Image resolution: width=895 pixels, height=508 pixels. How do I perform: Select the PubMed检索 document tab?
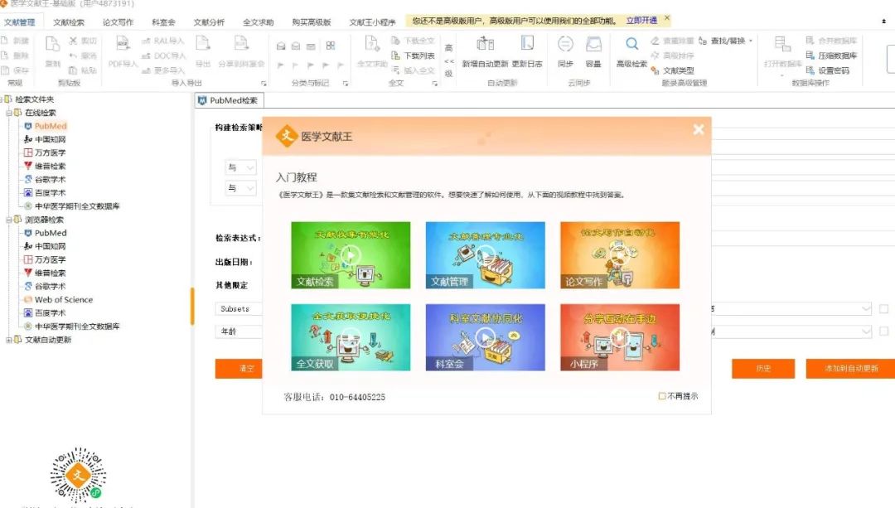pyautogui.click(x=229, y=100)
